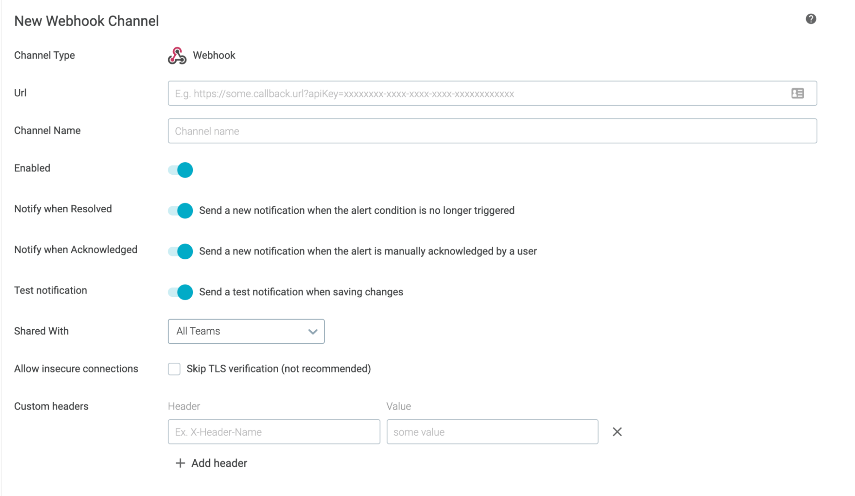Click the Webhook logo icon
855x496 pixels.
coord(177,56)
